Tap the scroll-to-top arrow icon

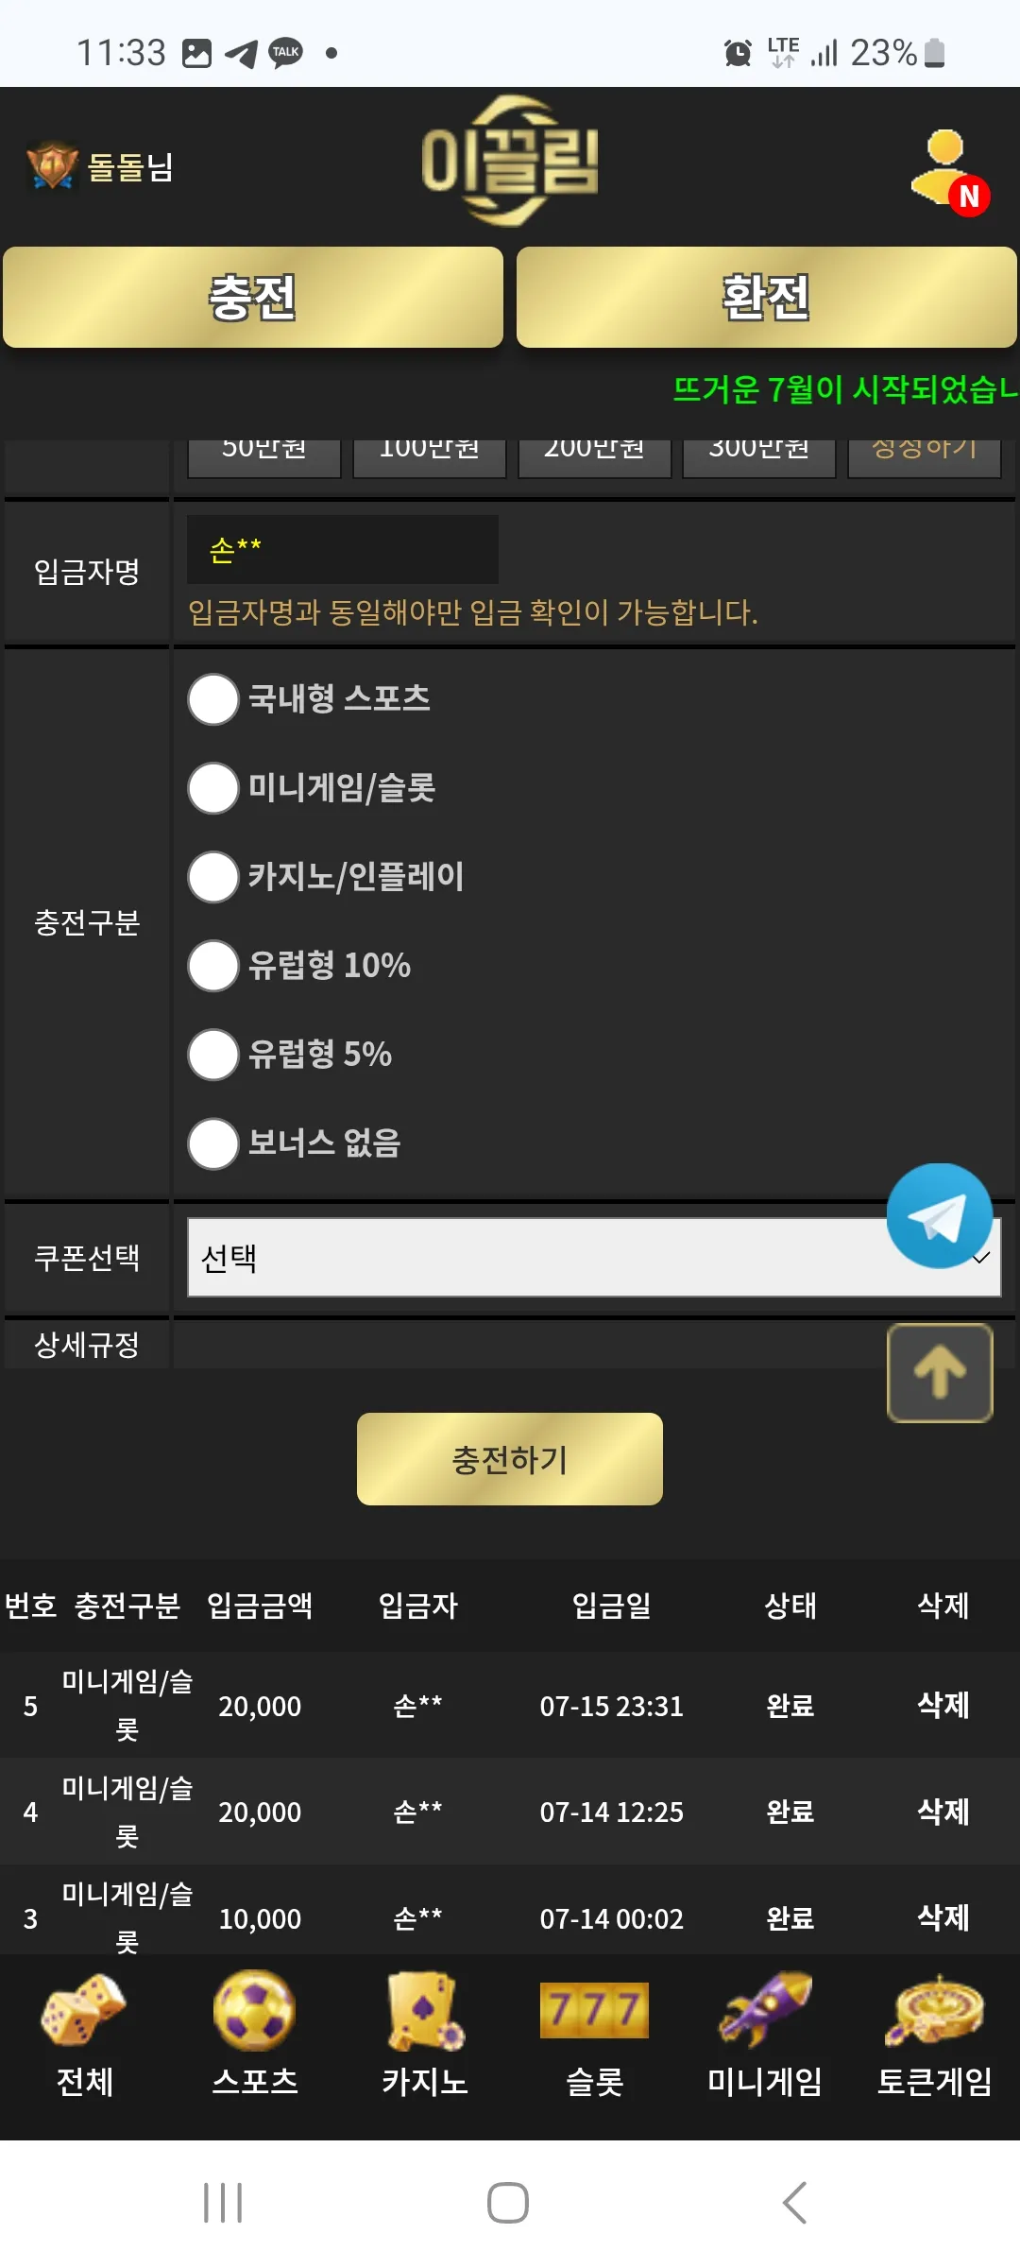click(x=940, y=1372)
